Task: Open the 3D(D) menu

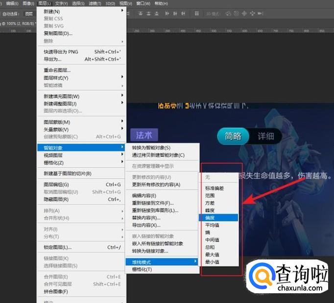Action: click(110, 3)
